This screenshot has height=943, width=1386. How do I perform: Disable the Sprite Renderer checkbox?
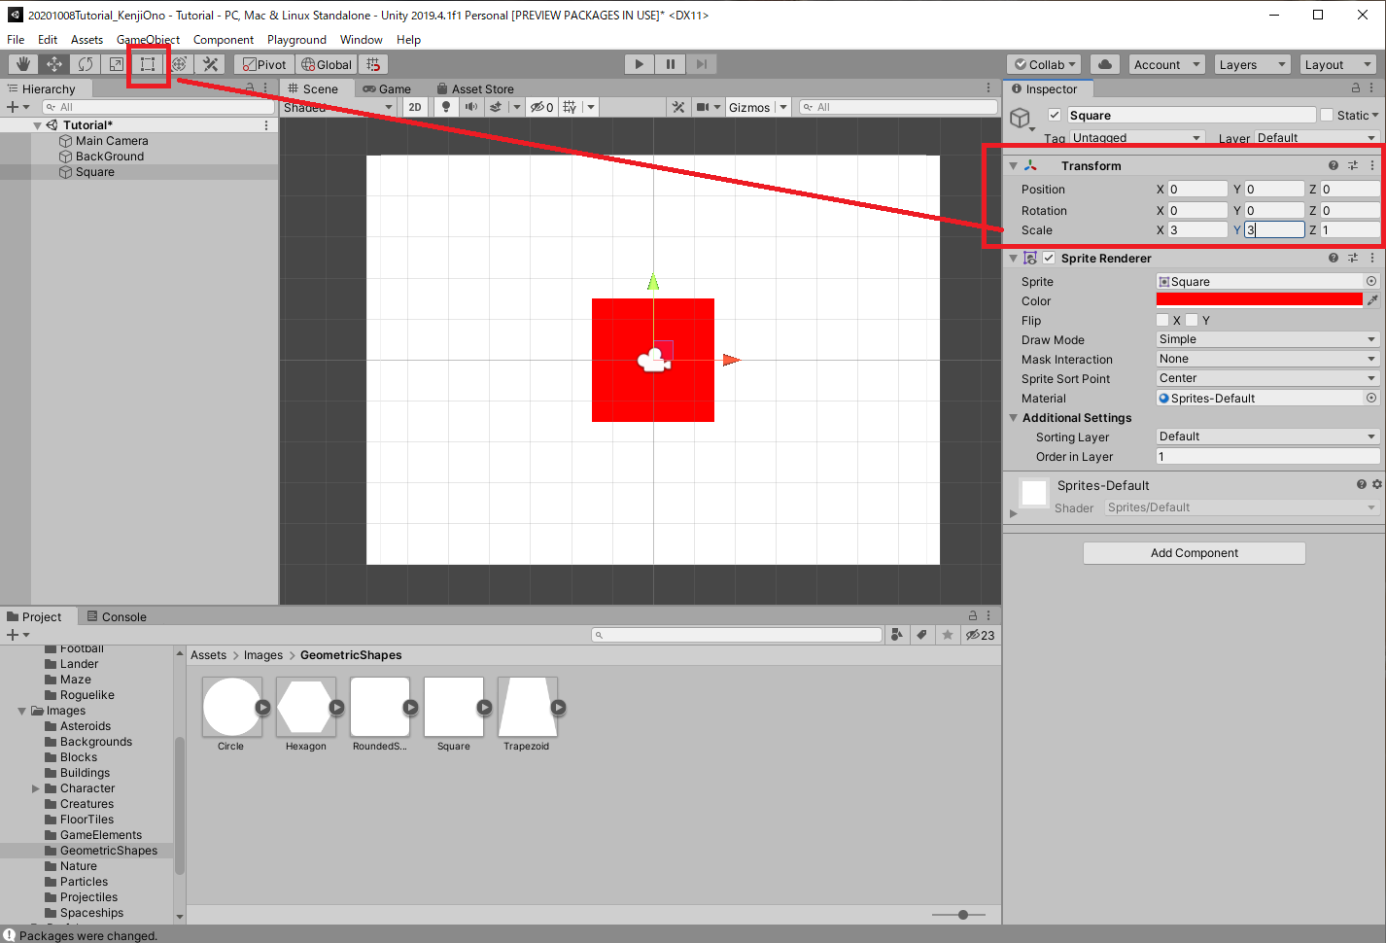[x=1050, y=258]
